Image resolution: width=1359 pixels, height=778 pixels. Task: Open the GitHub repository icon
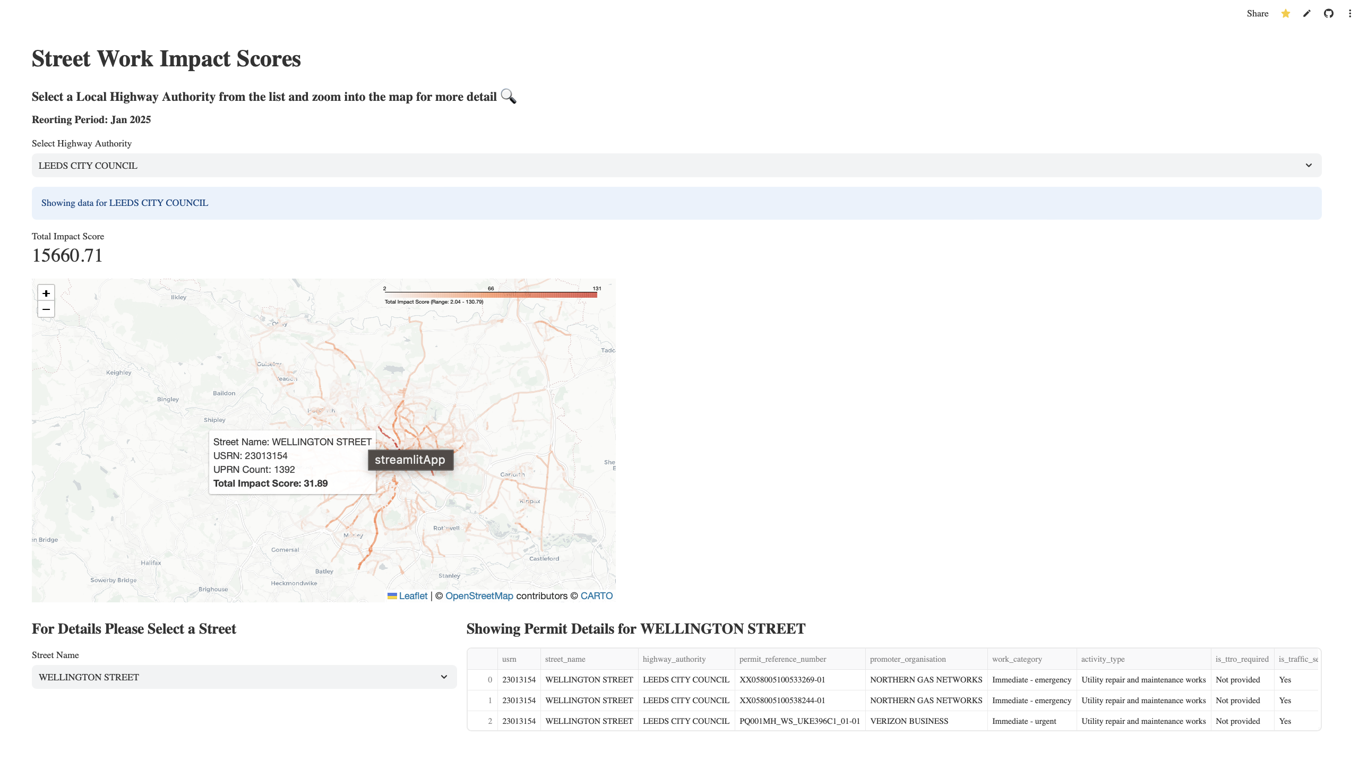pyautogui.click(x=1328, y=14)
